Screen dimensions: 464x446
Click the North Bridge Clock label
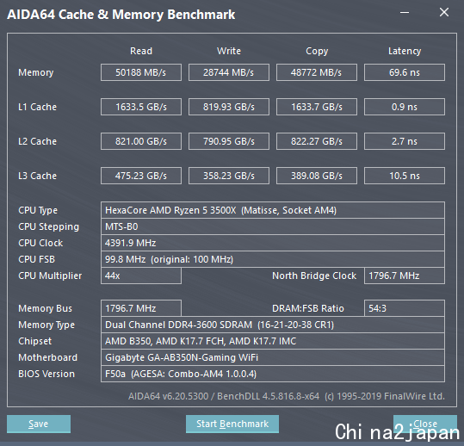tap(314, 276)
